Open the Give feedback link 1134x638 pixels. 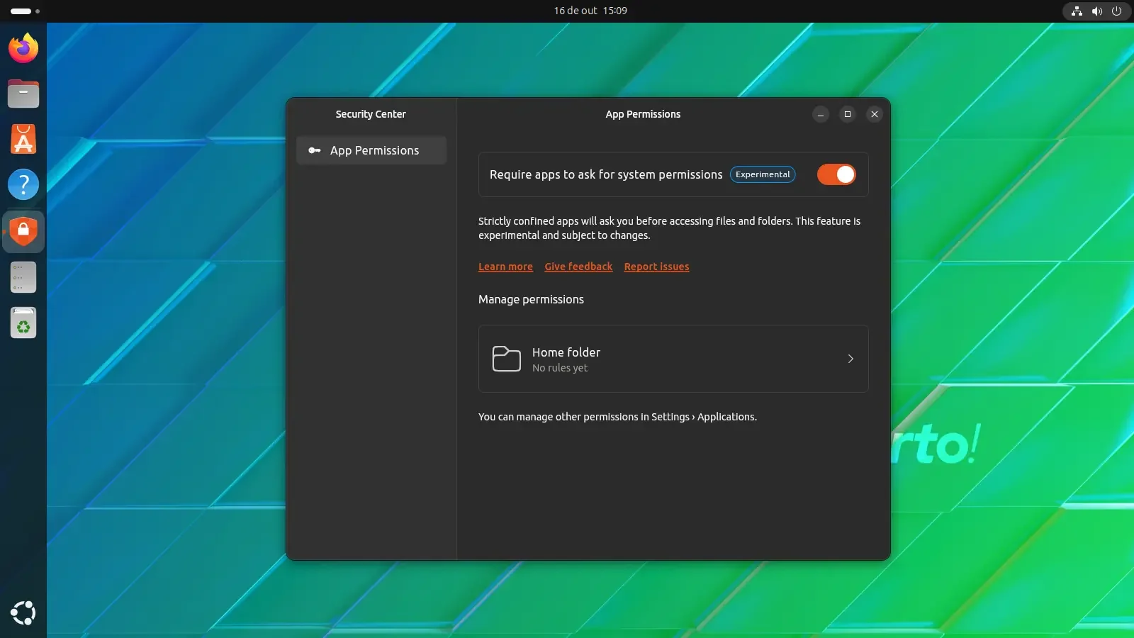pyautogui.click(x=578, y=267)
